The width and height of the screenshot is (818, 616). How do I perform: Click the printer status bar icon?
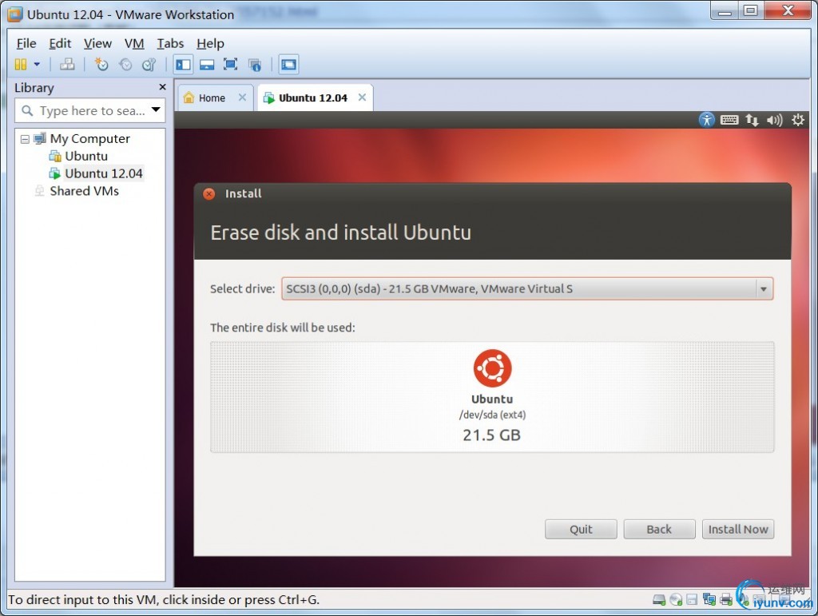tap(725, 600)
